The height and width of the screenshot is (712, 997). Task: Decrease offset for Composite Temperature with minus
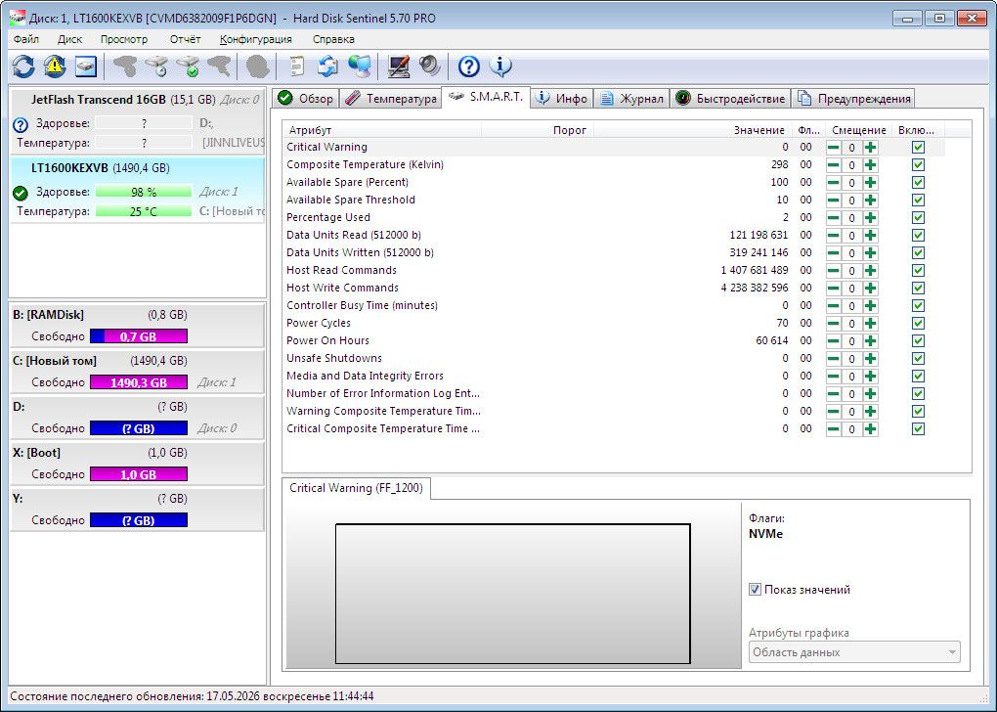click(x=833, y=165)
